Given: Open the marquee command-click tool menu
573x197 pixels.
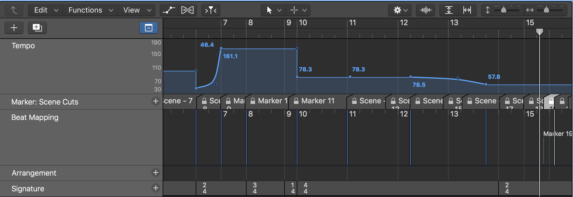Looking at the screenshot, I should click(298, 10).
